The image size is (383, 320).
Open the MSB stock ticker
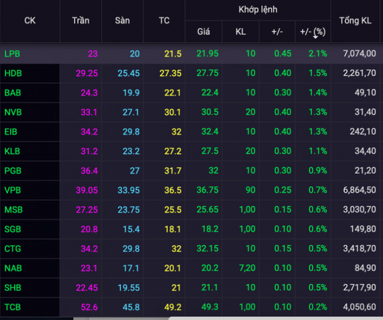click(x=13, y=209)
